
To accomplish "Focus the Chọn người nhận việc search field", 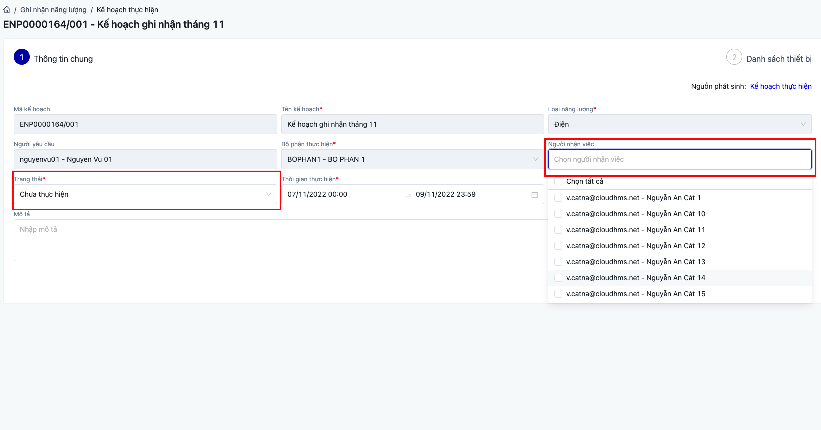I will point(679,159).
